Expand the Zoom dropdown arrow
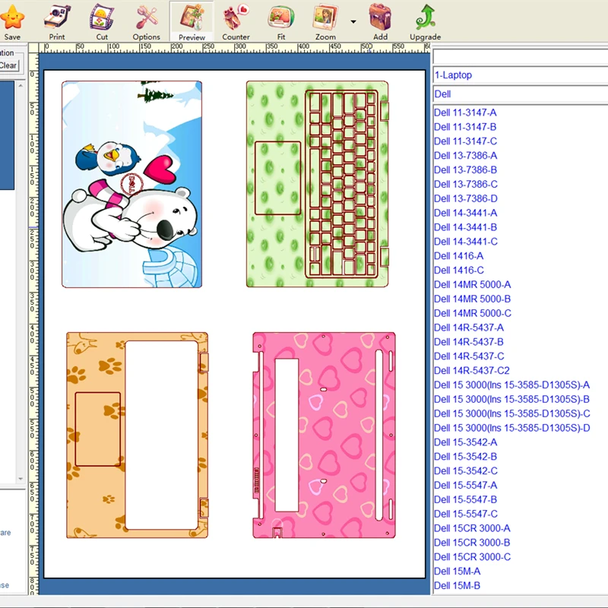 [353, 22]
